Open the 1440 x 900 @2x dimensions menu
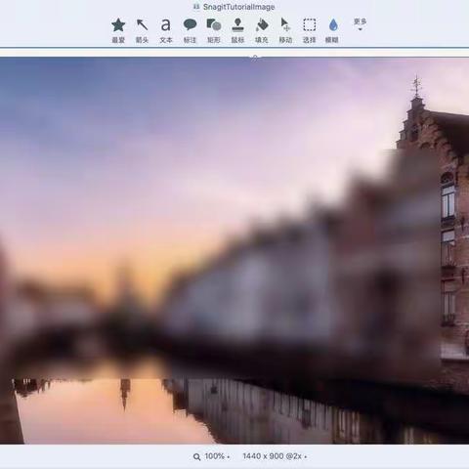Screen dimensions: 469x469 (x=275, y=456)
